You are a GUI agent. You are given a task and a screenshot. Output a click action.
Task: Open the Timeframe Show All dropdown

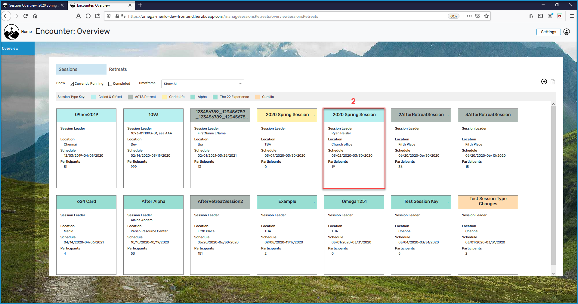tap(202, 84)
